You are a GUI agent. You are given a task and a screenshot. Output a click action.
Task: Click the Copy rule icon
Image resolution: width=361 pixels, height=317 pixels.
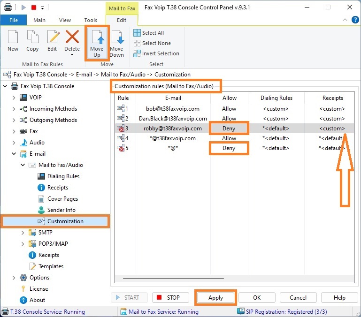tap(32, 37)
